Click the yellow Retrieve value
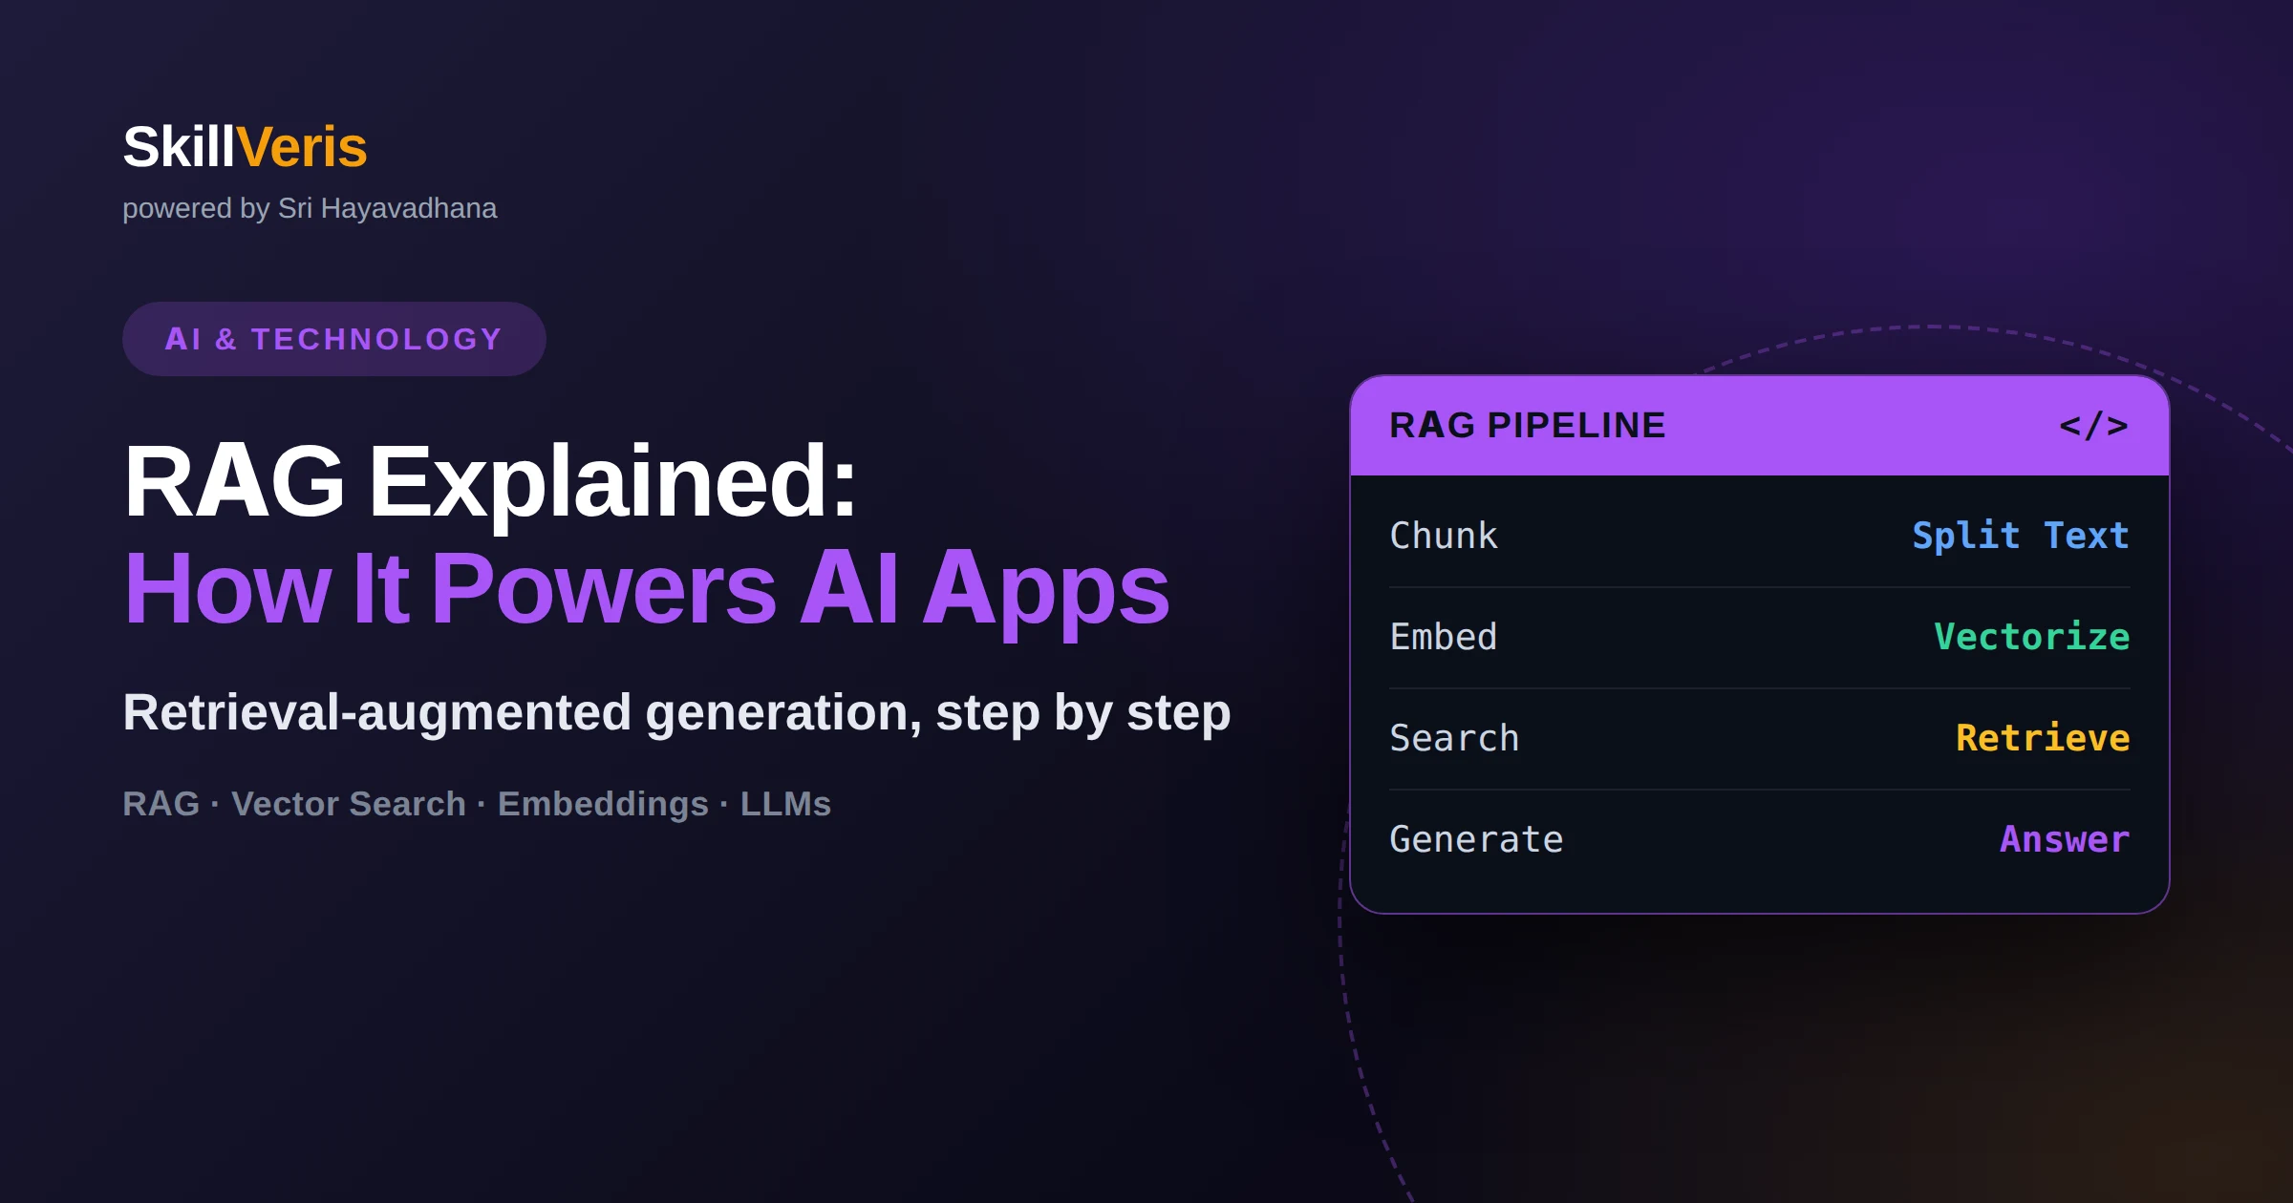 2043,738
